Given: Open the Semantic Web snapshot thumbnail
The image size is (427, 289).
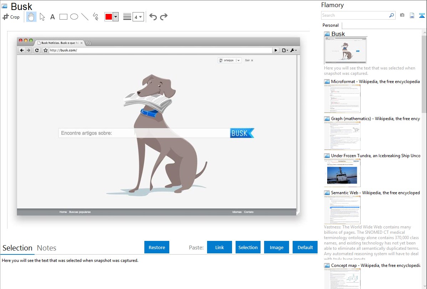Looking at the screenshot, I should (342, 210).
